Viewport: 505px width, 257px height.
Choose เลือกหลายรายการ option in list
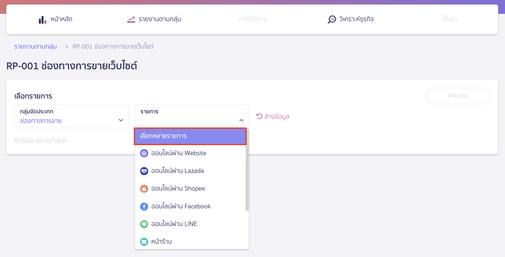click(x=190, y=136)
